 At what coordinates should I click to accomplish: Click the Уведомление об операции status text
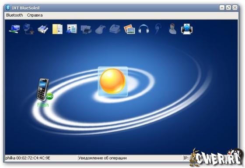pos(102,158)
